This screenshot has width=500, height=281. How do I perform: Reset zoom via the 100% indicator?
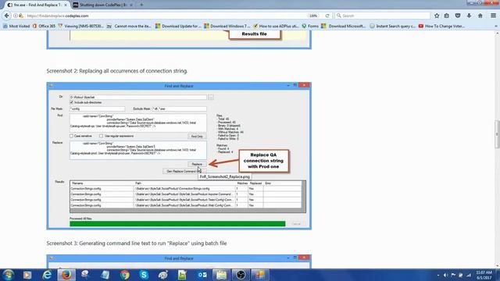[x=313, y=16]
